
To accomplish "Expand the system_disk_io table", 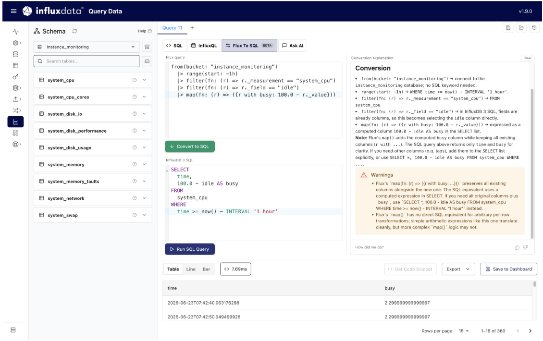I will [x=145, y=114].
